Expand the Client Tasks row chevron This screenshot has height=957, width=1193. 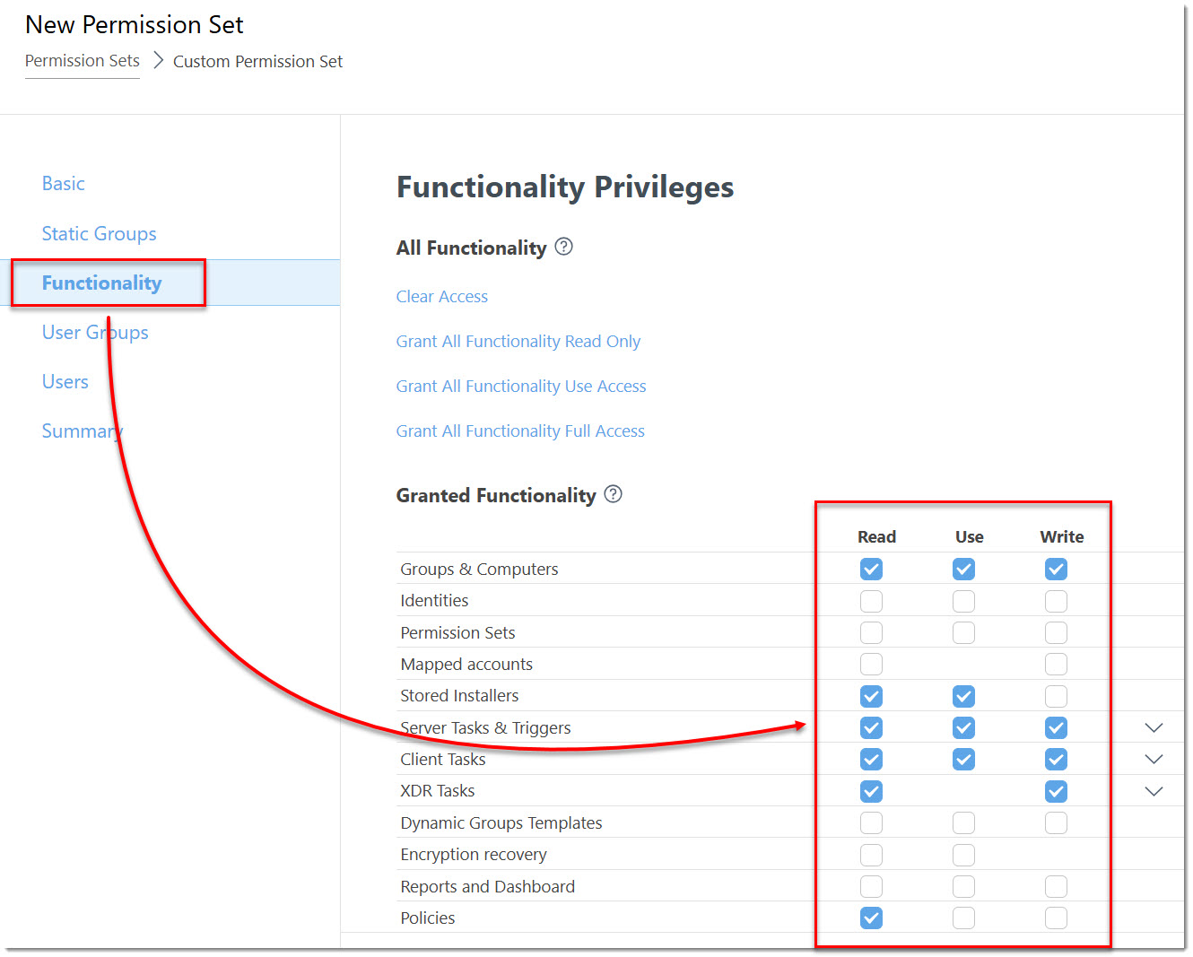(x=1154, y=759)
